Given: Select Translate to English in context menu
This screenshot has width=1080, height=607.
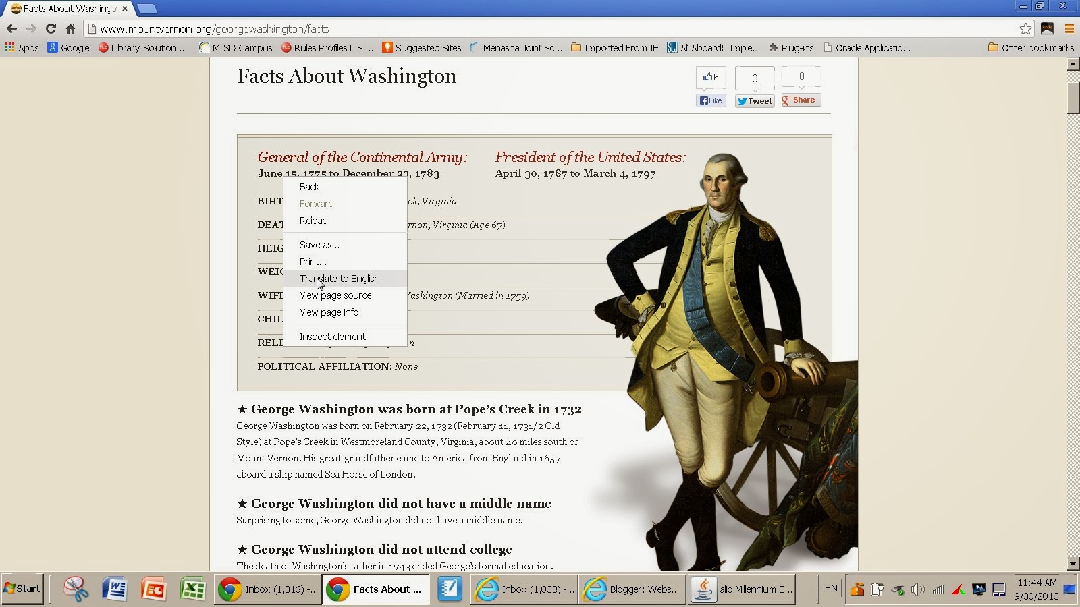Looking at the screenshot, I should point(345,279).
